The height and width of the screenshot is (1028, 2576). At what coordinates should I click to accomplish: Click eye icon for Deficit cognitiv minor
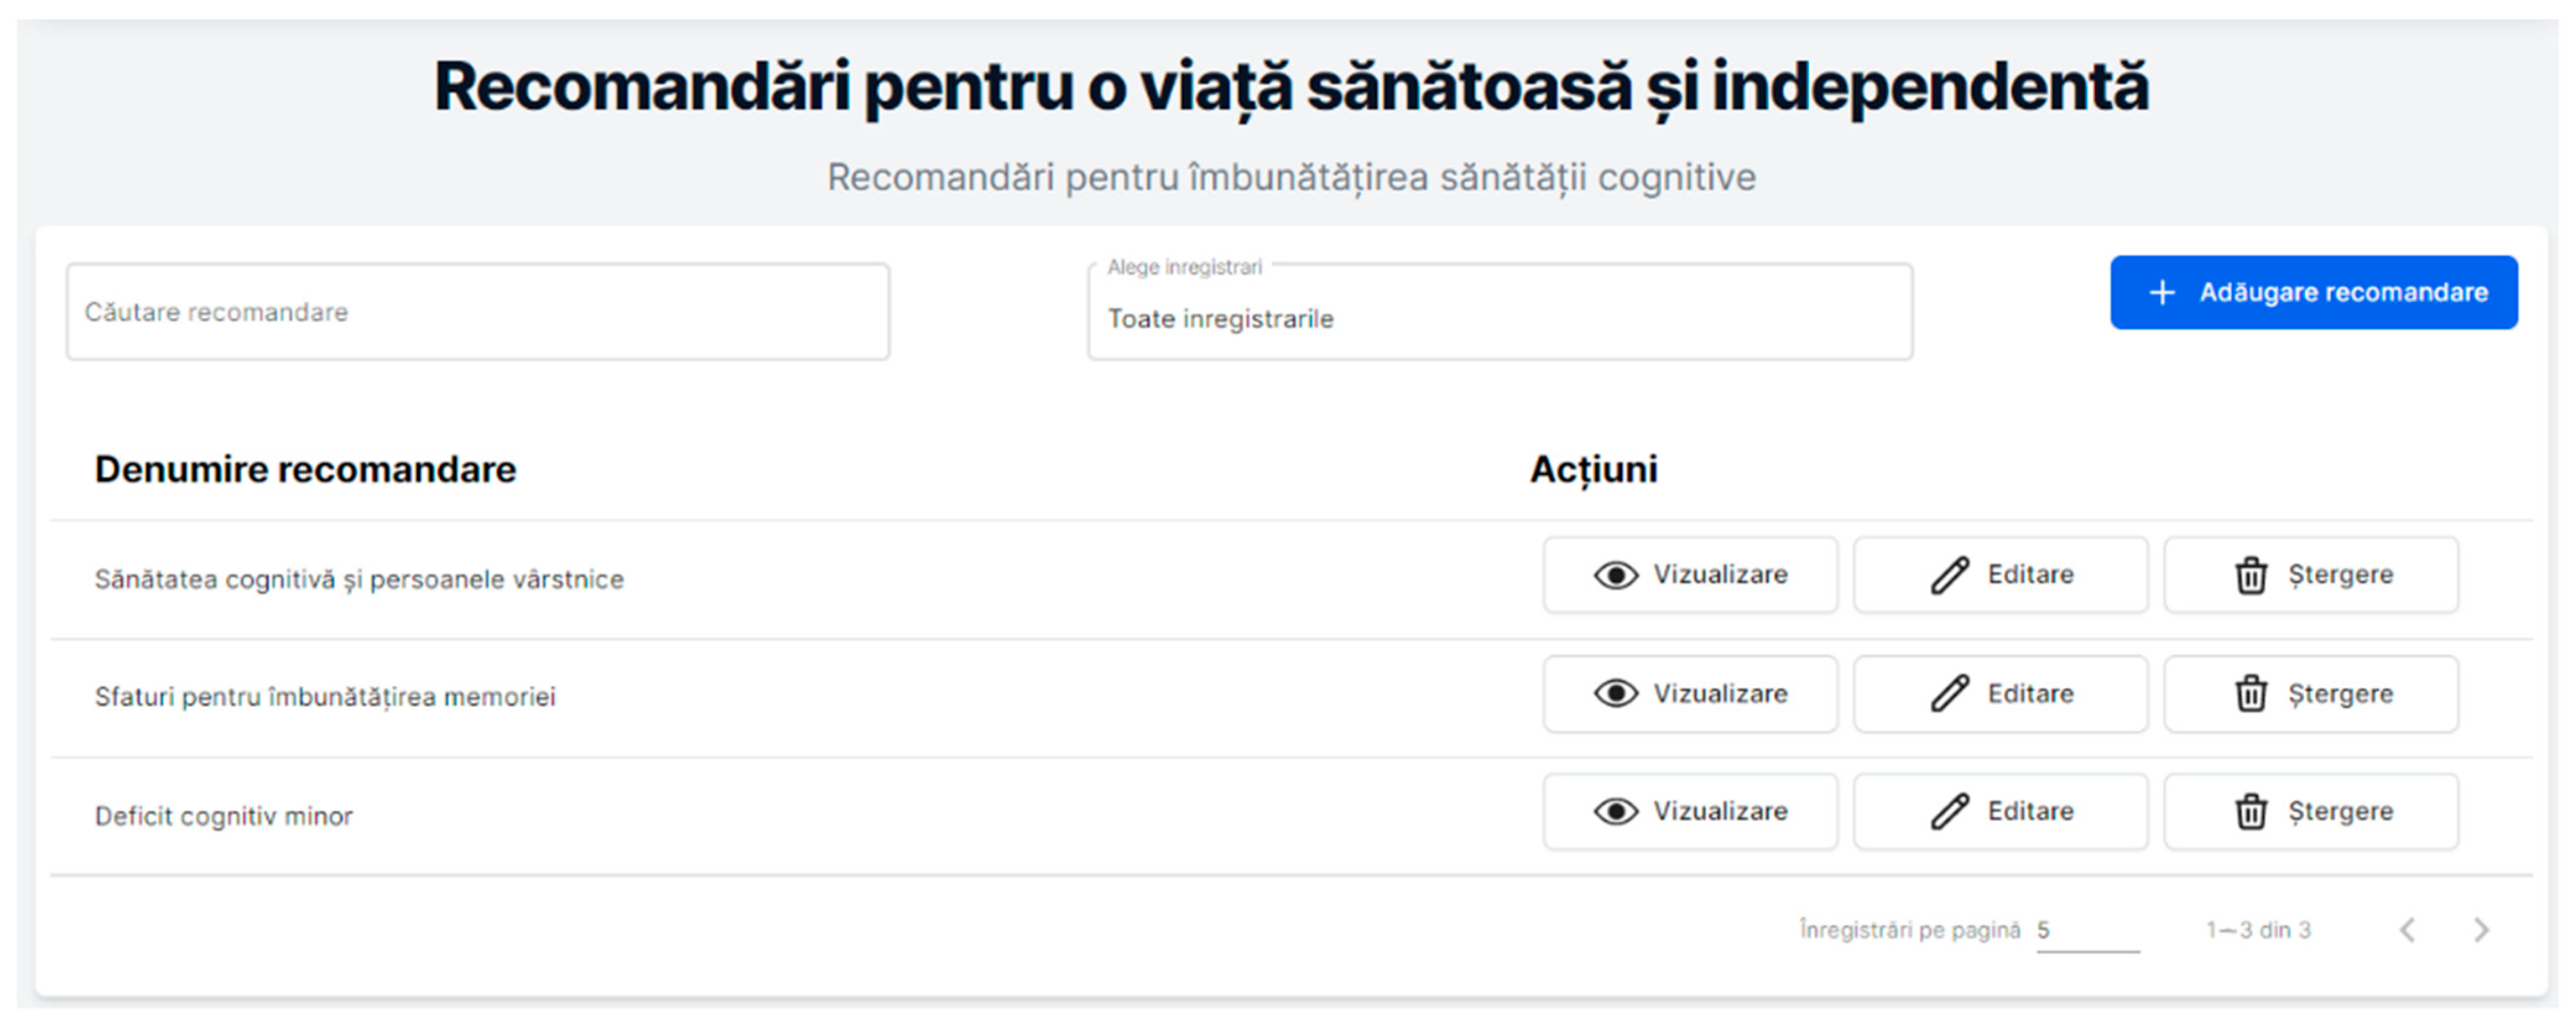point(1615,811)
